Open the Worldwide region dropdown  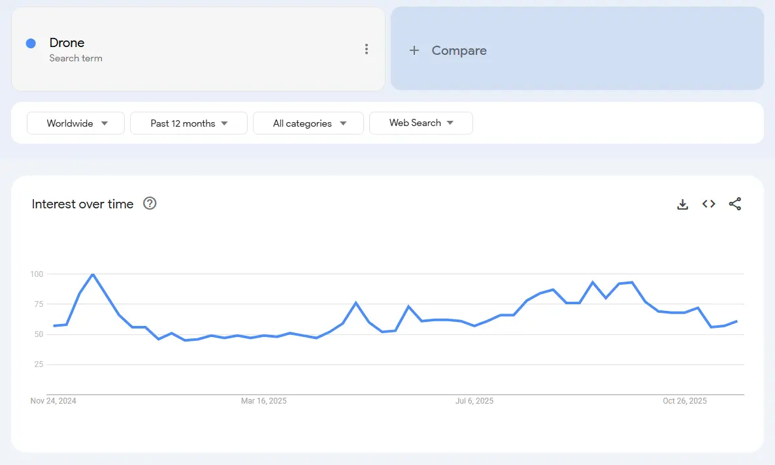[x=75, y=123]
